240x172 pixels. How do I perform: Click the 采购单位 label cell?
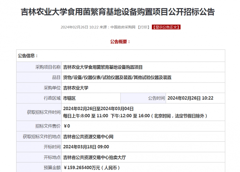(x=39, y=88)
